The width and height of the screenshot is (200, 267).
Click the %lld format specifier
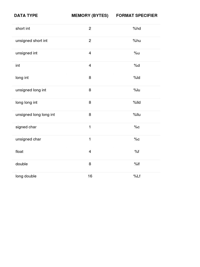137,102
